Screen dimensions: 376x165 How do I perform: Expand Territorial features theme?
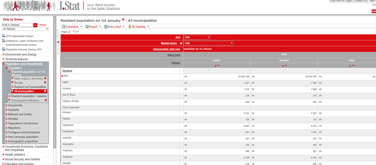(3, 59)
